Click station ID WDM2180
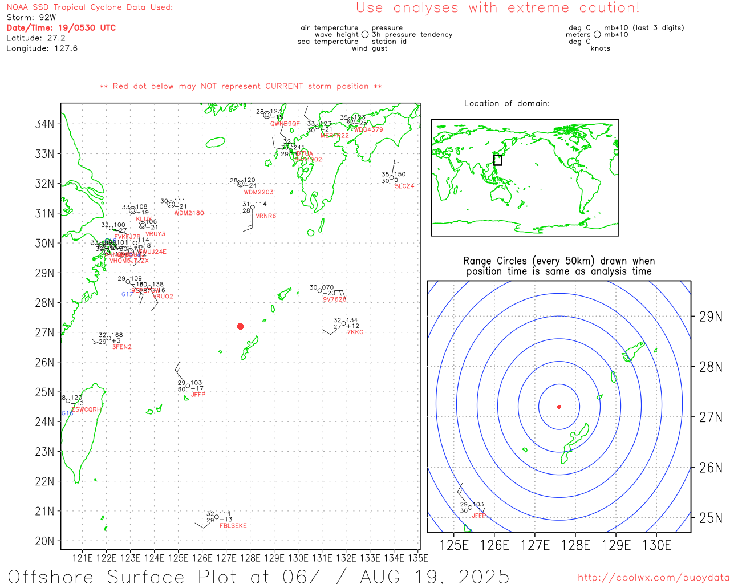This screenshot has width=730, height=584. 189,213
